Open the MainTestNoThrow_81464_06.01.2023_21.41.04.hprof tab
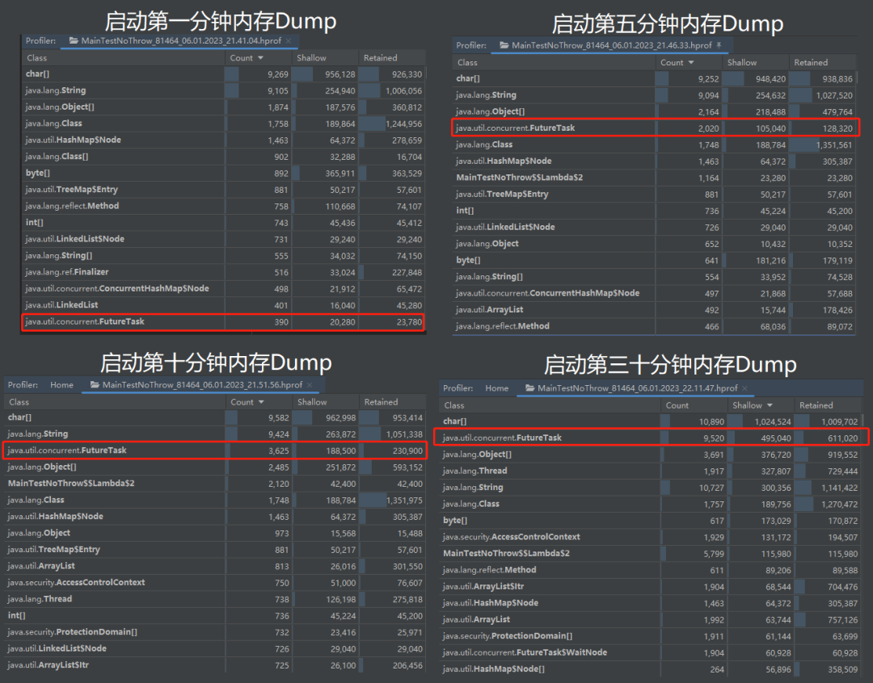The image size is (873, 683). click(181, 40)
